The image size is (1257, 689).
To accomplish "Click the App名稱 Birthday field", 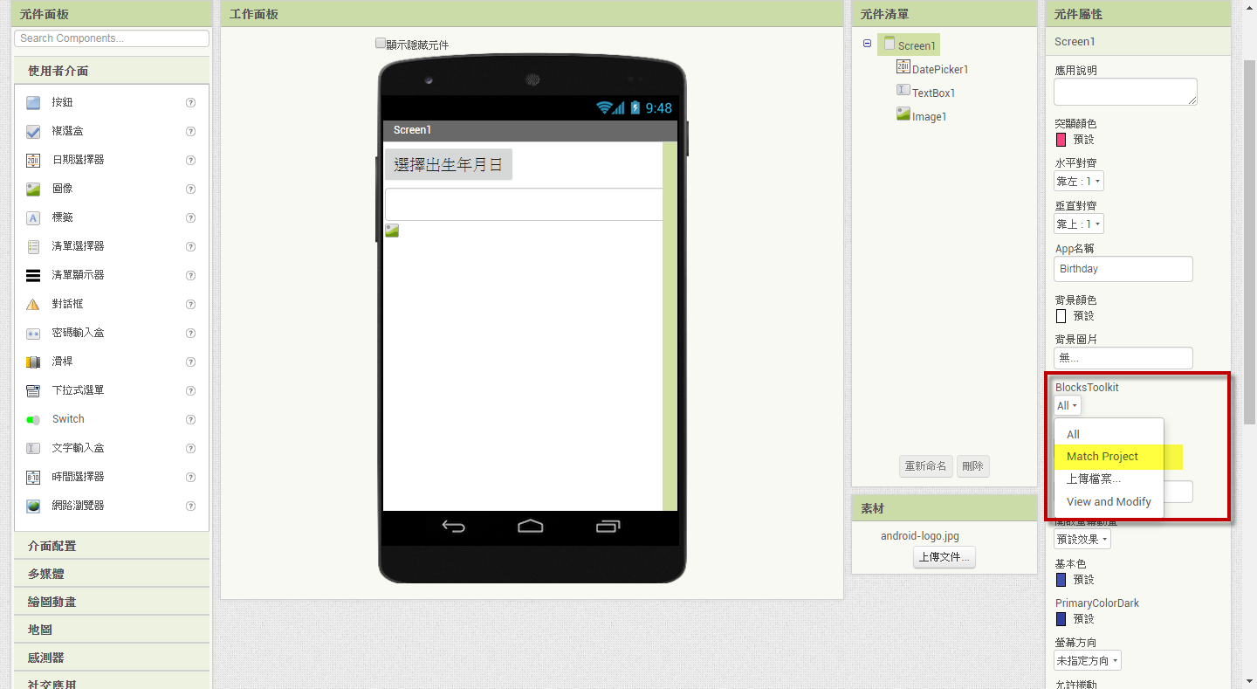I will pos(1123,269).
